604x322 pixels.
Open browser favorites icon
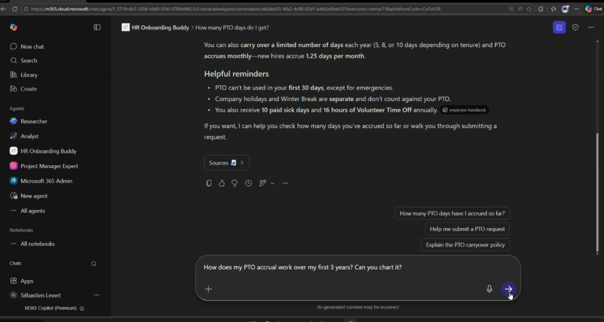click(553, 9)
